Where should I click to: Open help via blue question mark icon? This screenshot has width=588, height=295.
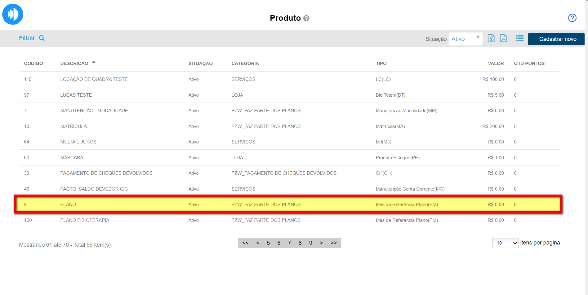(572, 18)
